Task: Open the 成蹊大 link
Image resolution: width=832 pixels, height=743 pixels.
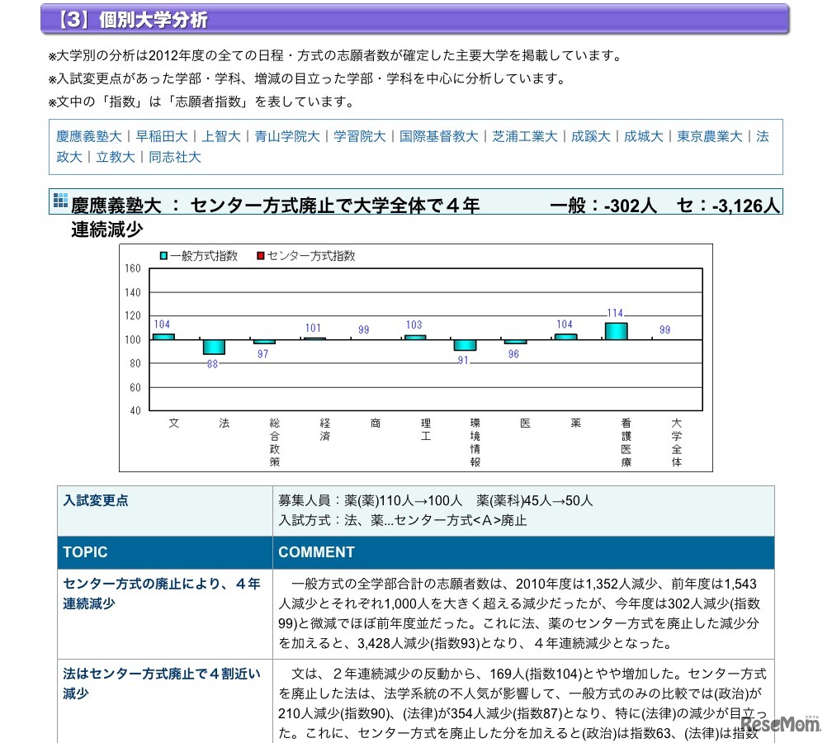Action: pos(591,136)
